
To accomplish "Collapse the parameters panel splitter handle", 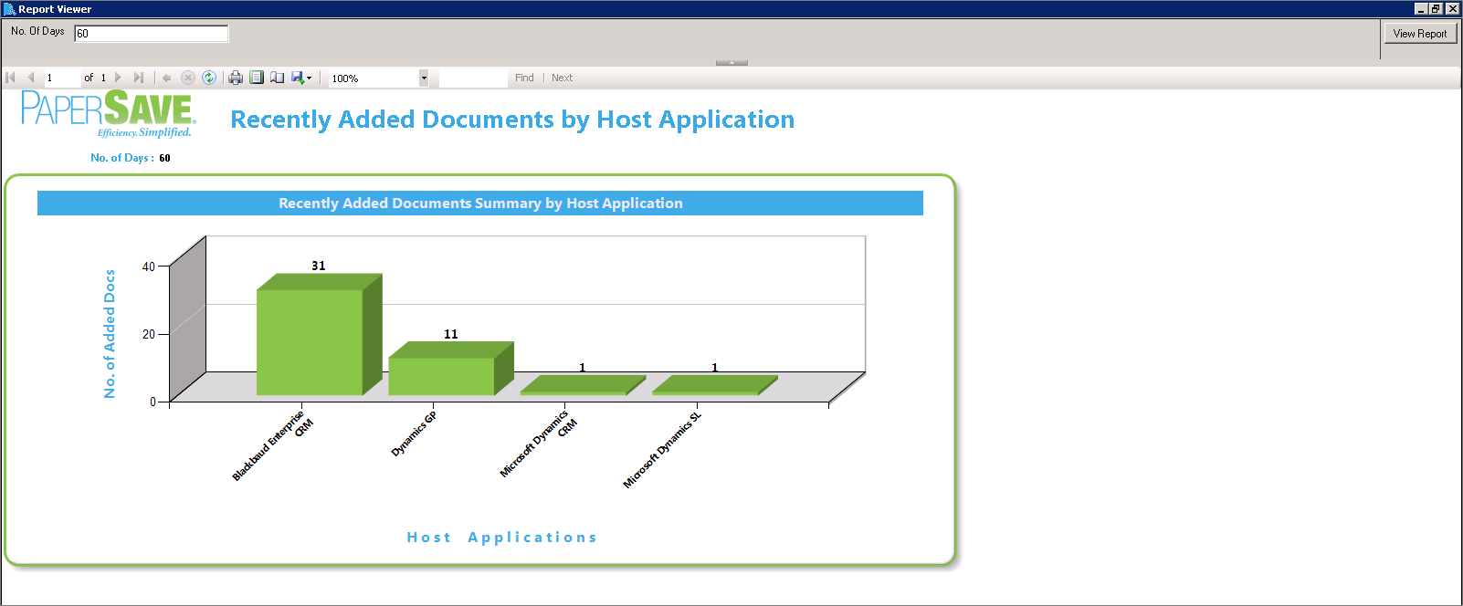I will click(x=731, y=63).
